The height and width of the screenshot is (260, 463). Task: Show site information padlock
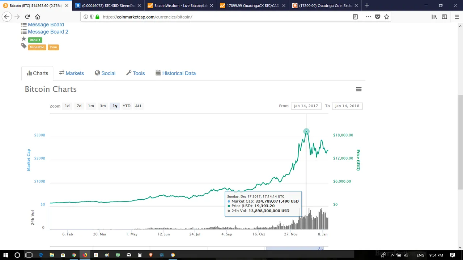pos(97,17)
